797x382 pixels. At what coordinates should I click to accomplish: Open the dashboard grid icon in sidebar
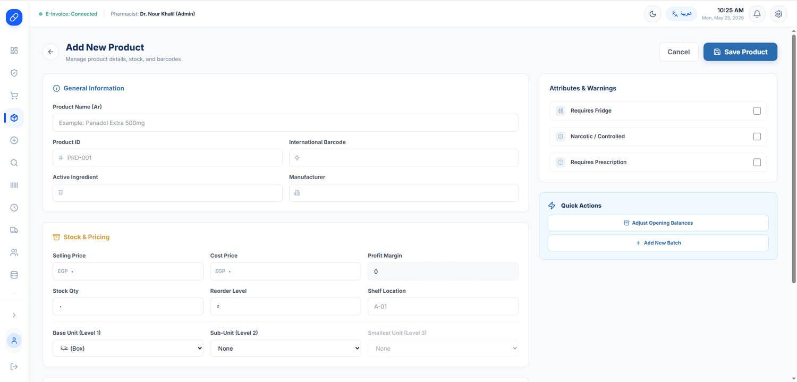coord(14,50)
